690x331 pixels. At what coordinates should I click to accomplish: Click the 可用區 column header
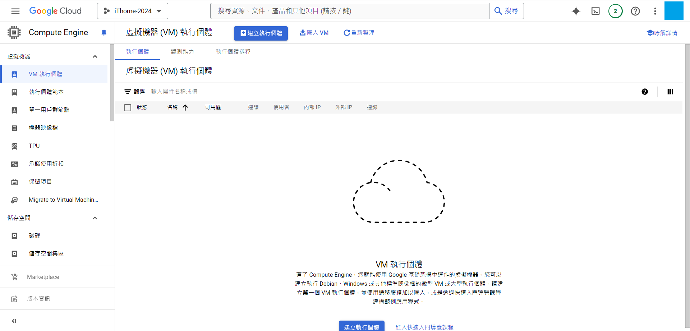click(213, 107)
